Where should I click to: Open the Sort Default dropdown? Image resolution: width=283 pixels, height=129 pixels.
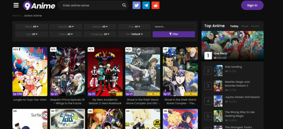pyautogui.click(x=134, y=34)
